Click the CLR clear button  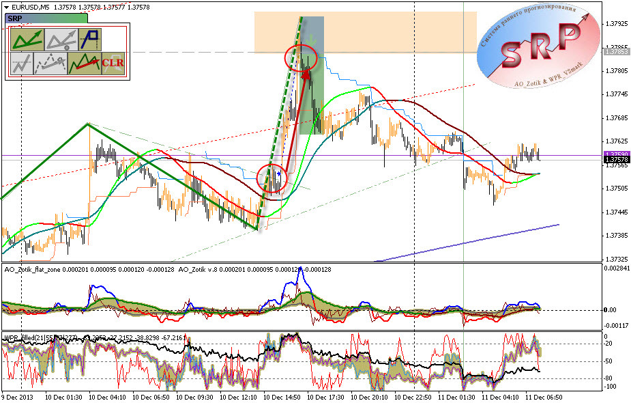[x=113, y=64]
